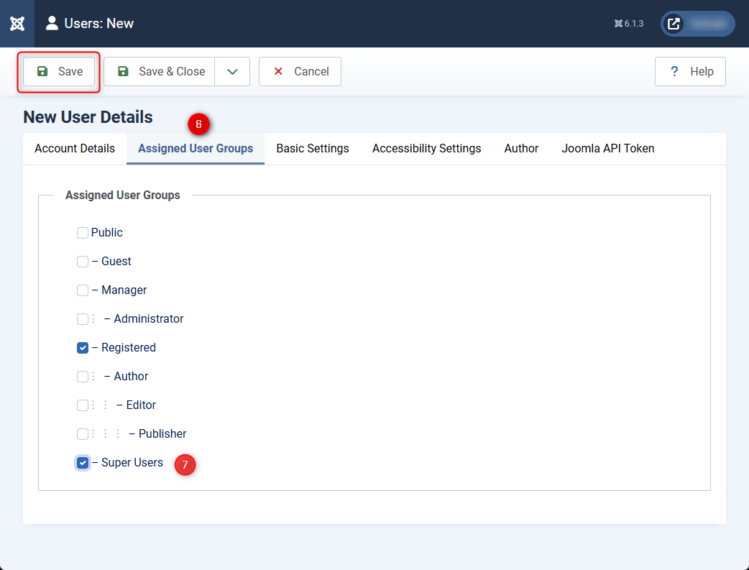This screenshot has width=749, height=570.
Task: Uncheck the Registered group checkbox
Action: 83,348
